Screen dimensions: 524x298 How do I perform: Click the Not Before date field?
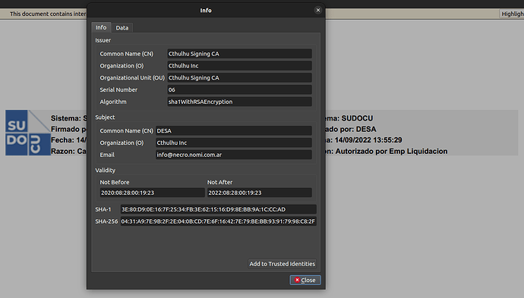click(152, 193)
